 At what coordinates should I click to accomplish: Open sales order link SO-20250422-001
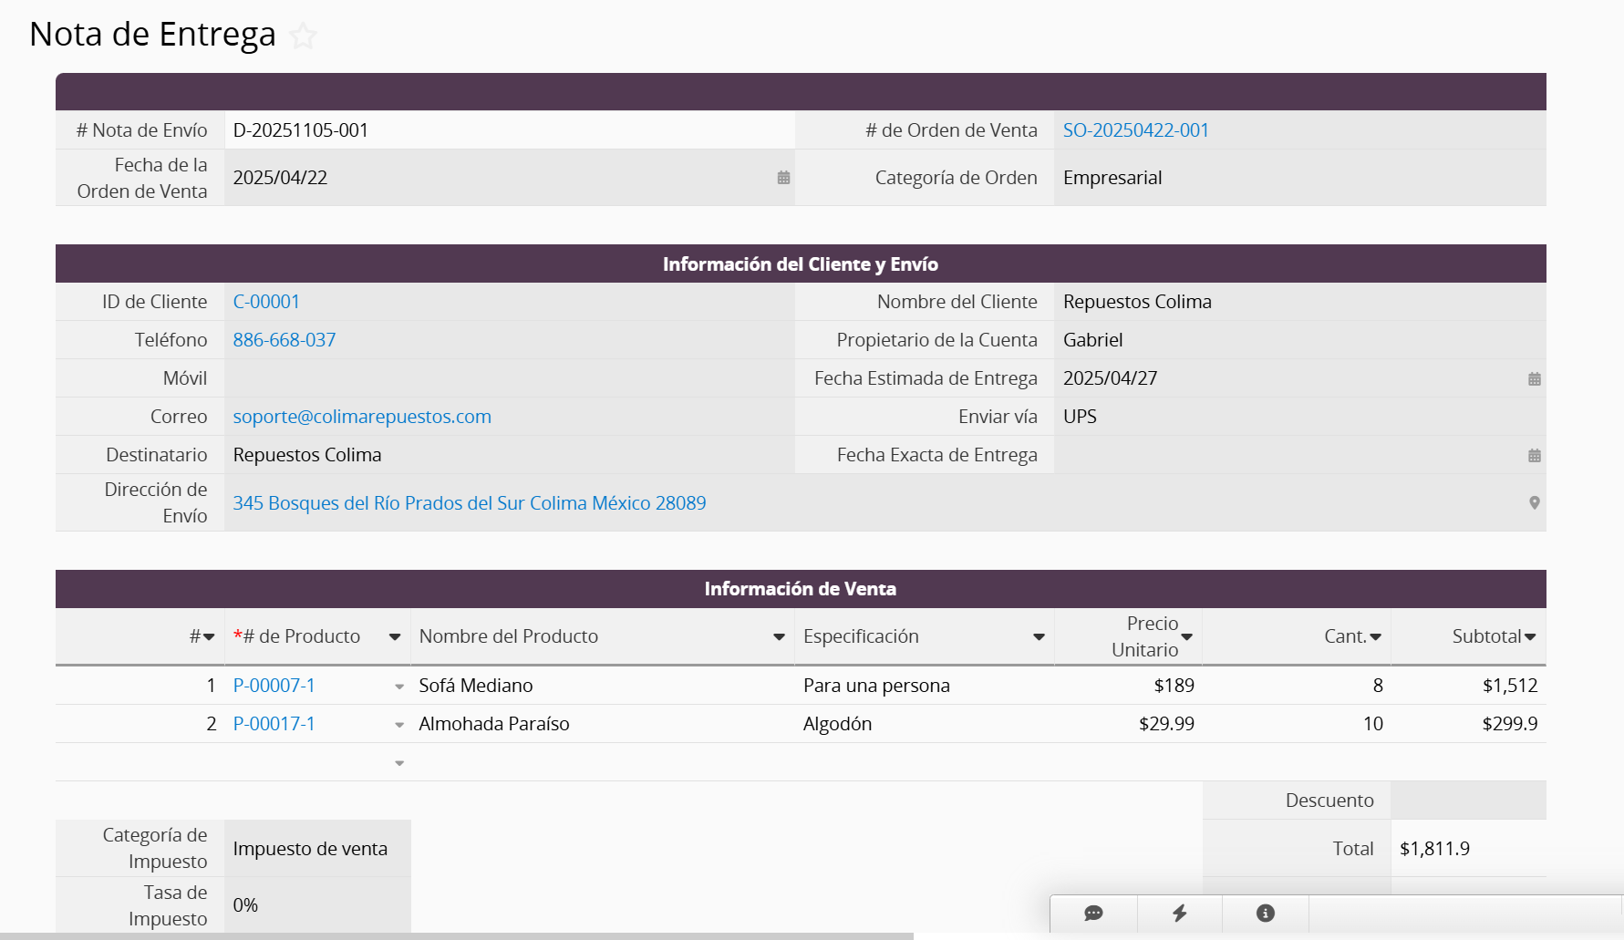click(x=1135, y=130)
